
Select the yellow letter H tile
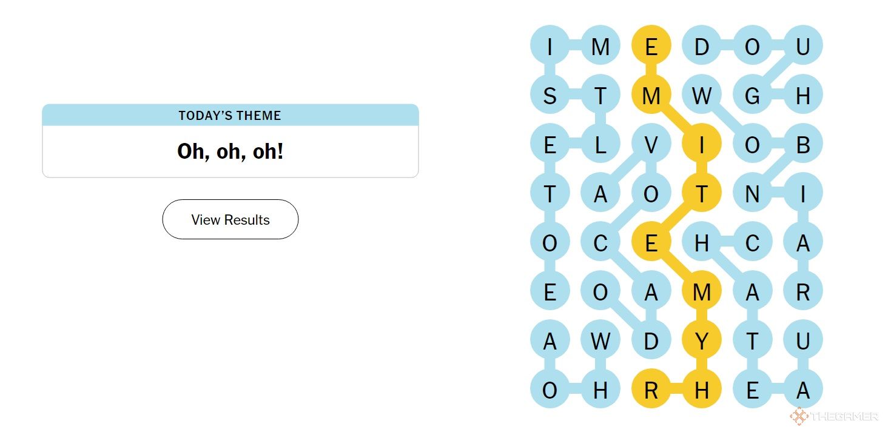702,391
